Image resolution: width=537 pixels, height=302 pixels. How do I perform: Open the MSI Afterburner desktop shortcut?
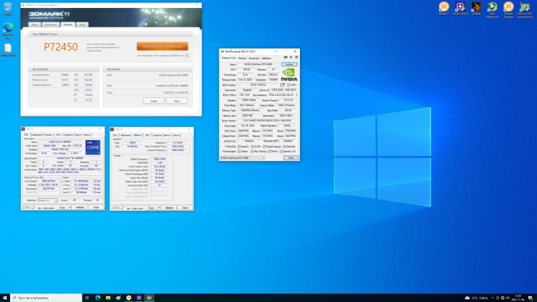click(x=492, y=10)
